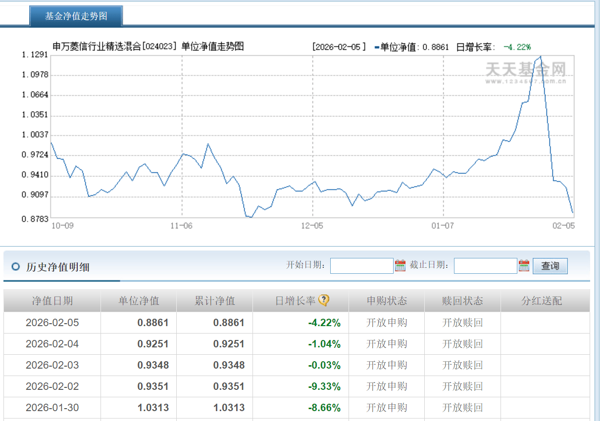Click the help icon beside 日增长率
The width and height of the screenshot is (603, 421).
(324, 300)
